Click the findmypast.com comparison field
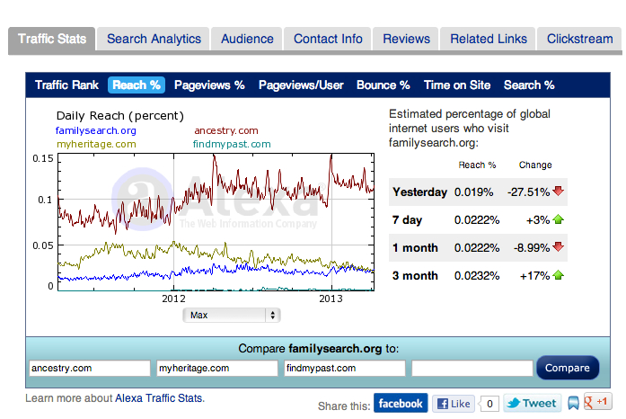This screenshot has width=626, height=419. pos(345,369)
